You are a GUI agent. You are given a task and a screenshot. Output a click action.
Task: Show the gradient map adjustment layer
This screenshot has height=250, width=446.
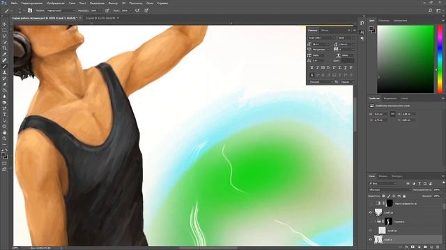pos(370,203)
